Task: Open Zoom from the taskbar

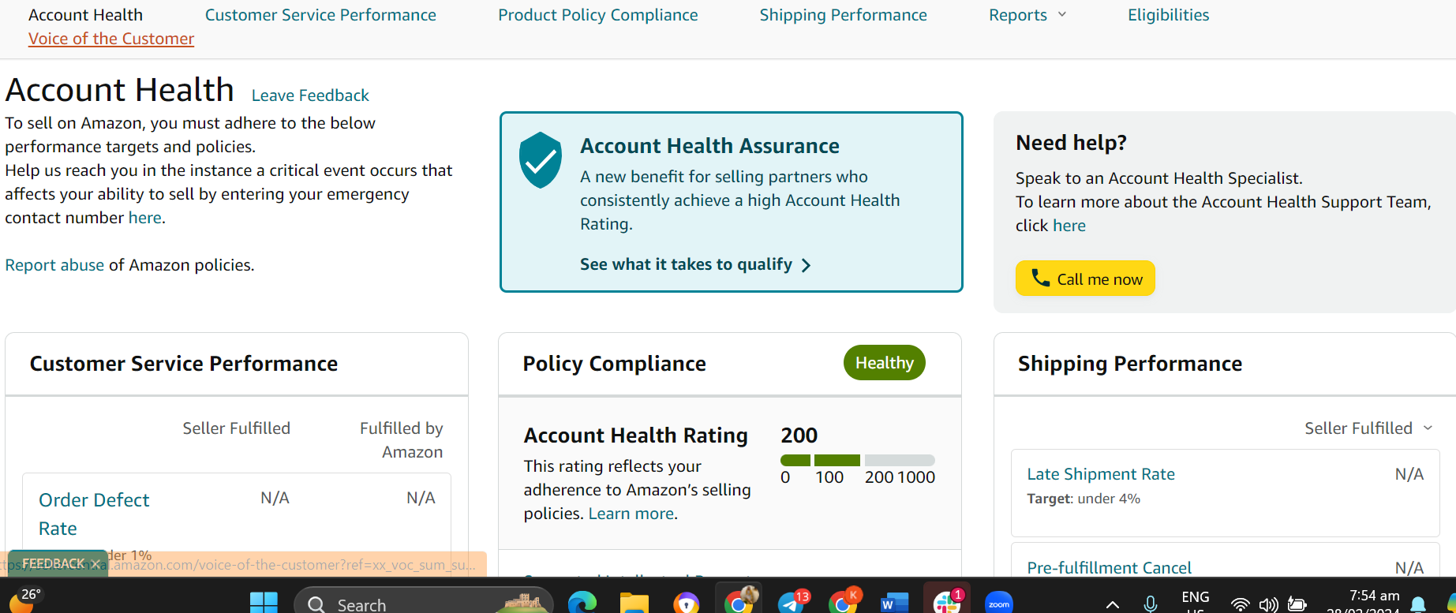Action: click(999, 604)
